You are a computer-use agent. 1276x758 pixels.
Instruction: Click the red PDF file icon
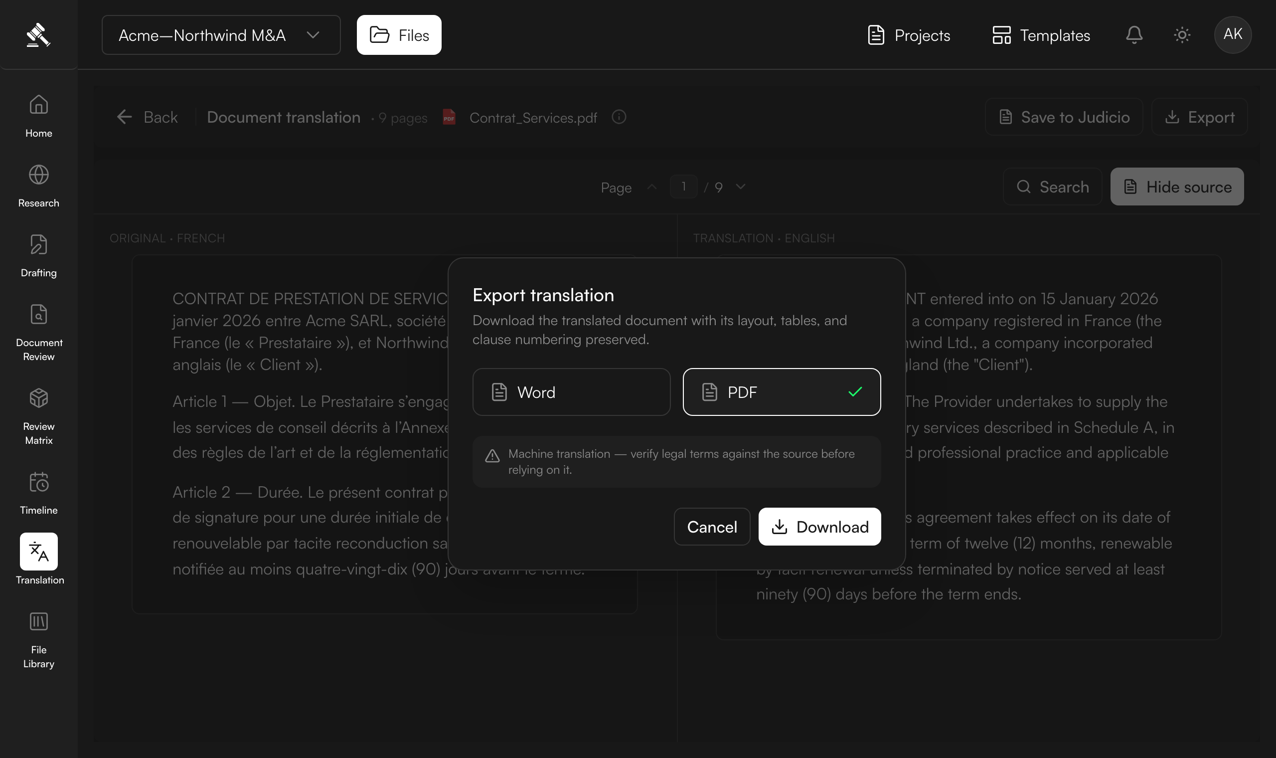click(x=449, y=117)
